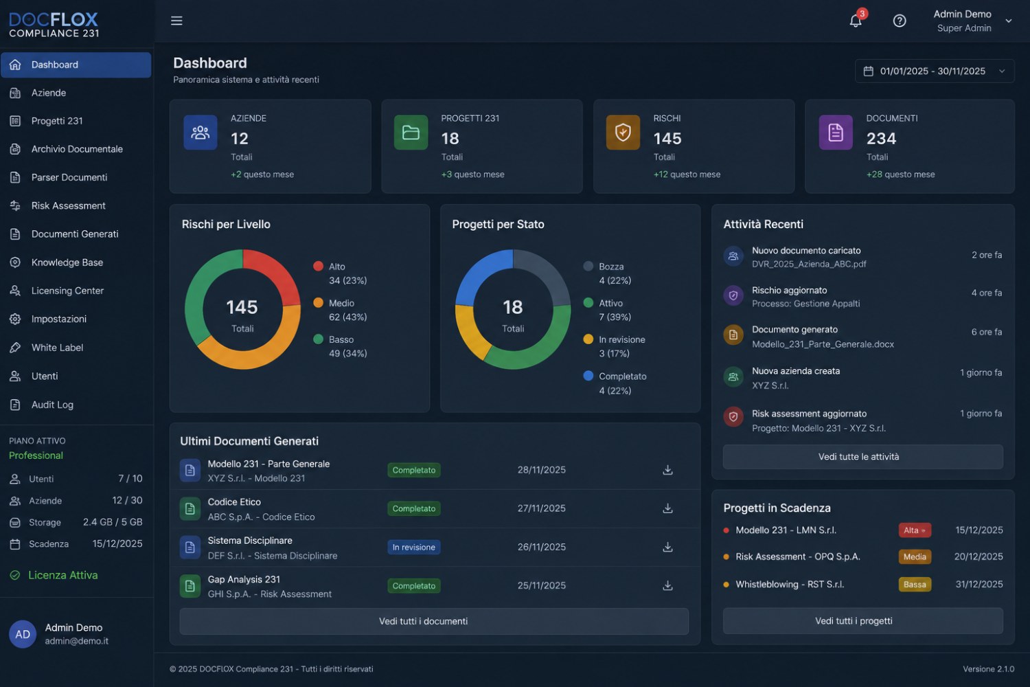This screenshot has height=687, width=1030.
Task: Click the Documenti Generati sidebar icon
Action: [x=15, y=234]
